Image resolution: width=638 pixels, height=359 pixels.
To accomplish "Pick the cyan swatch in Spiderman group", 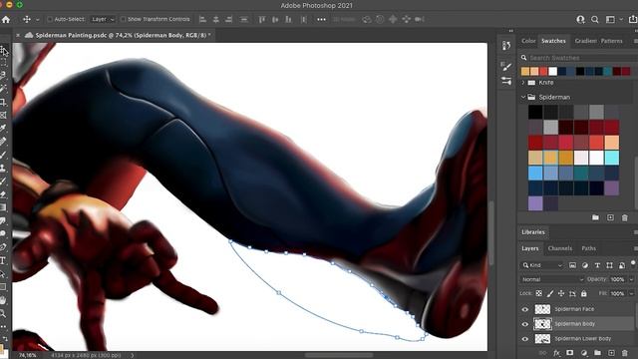I will pyautogui.click(x=611, y=158).
